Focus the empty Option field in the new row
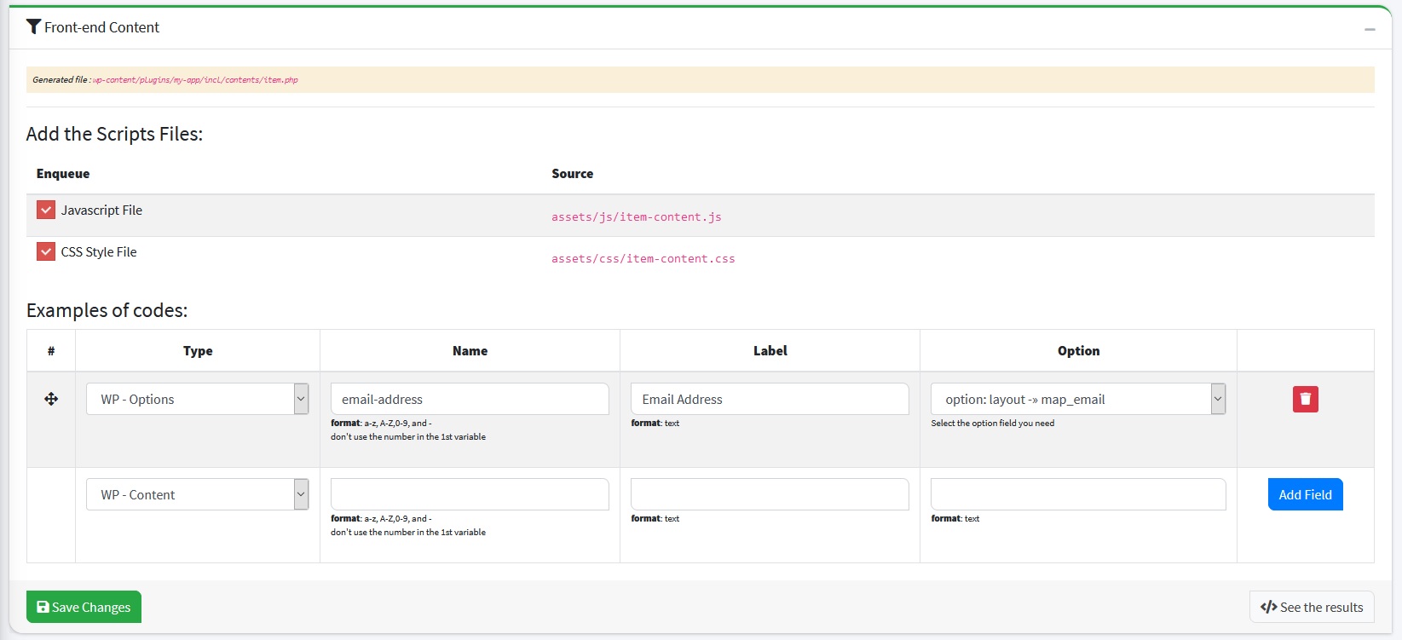 coord(1077,494)
